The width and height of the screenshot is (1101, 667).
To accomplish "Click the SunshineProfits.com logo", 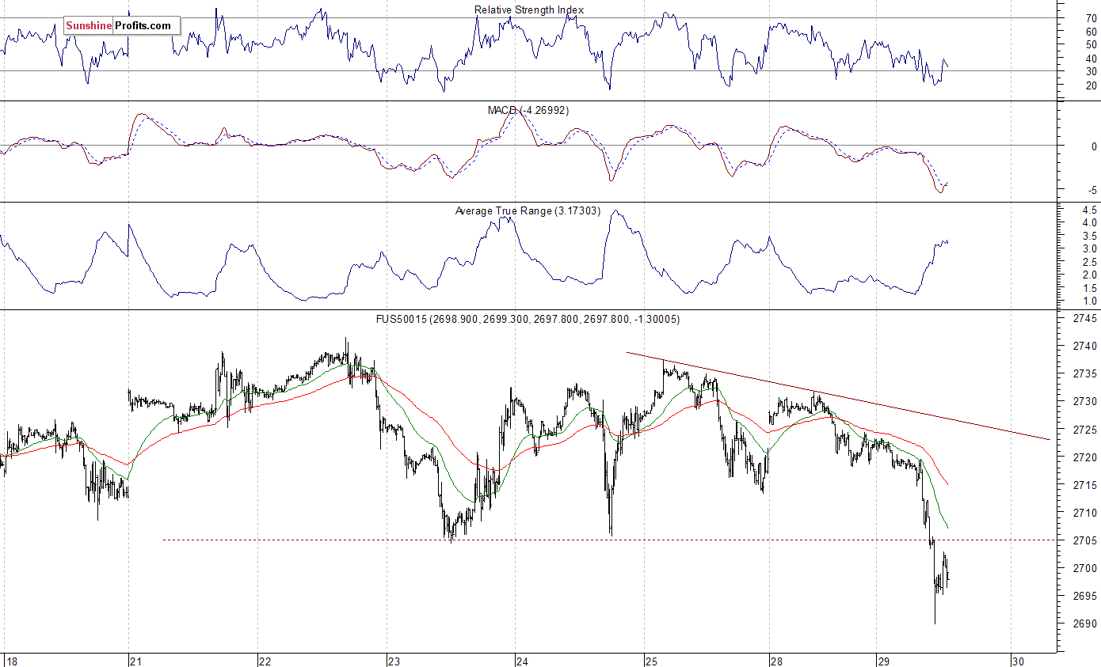I will 122,25.
